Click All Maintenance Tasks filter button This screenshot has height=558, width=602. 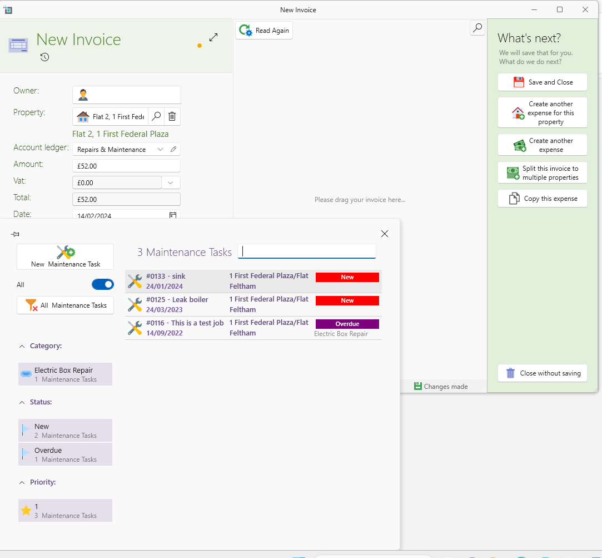(65, 305)
